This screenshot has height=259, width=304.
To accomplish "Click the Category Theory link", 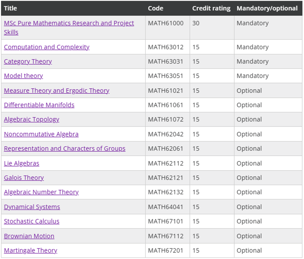I will coord(28,61).
